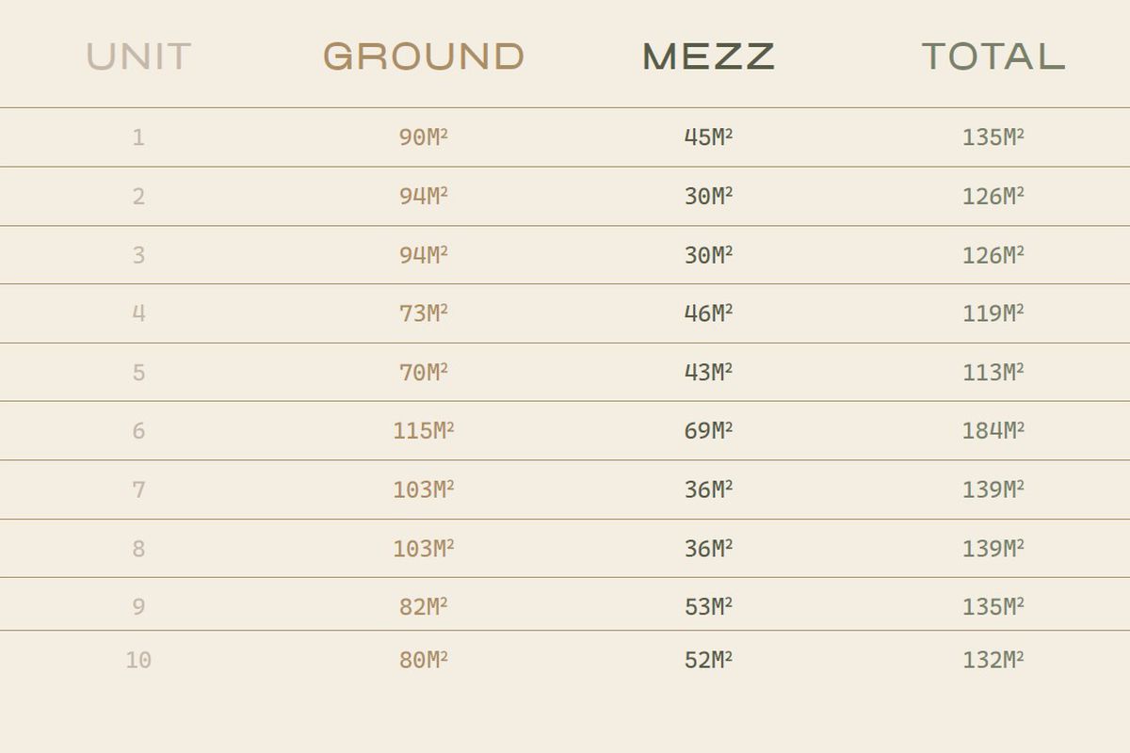This screenshot has width=1130, height=753.
Task: Select unit 2's 126M² total area
Action: (x=993, y=197)
